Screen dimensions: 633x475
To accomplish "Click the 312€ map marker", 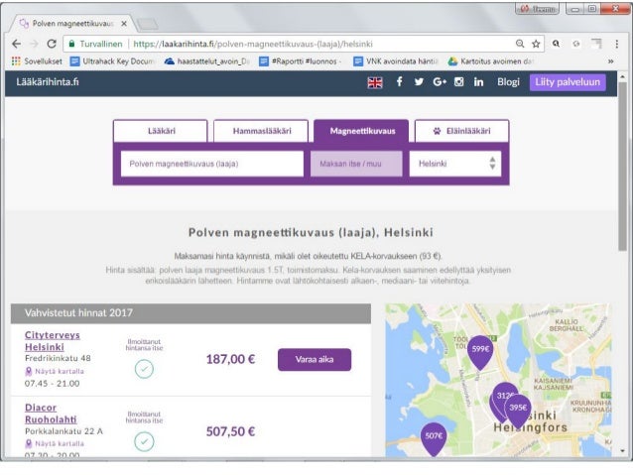I will point(503,395).
